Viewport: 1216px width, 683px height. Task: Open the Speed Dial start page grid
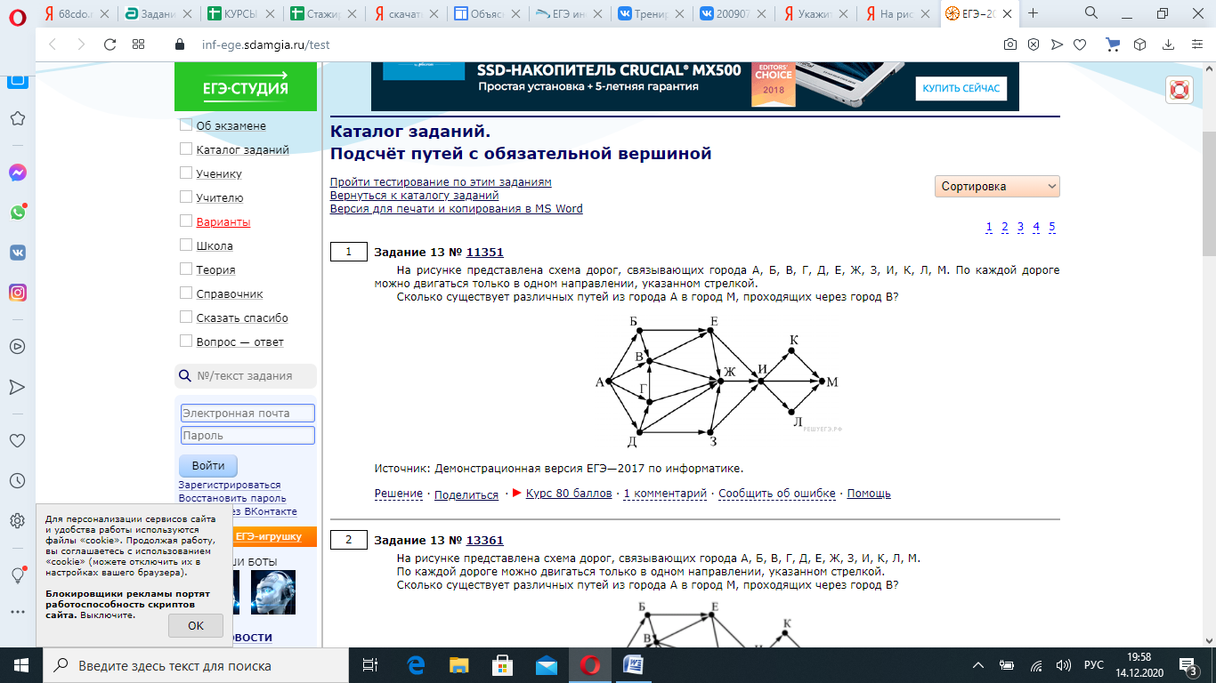click(139, 44)
